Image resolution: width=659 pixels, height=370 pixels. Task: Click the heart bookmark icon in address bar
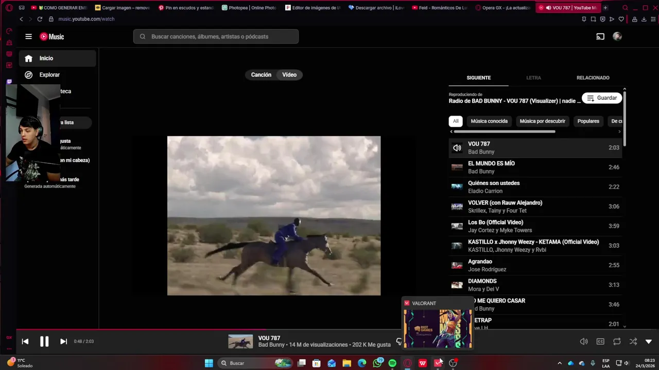pyautogui.click(x=621, y=19)
